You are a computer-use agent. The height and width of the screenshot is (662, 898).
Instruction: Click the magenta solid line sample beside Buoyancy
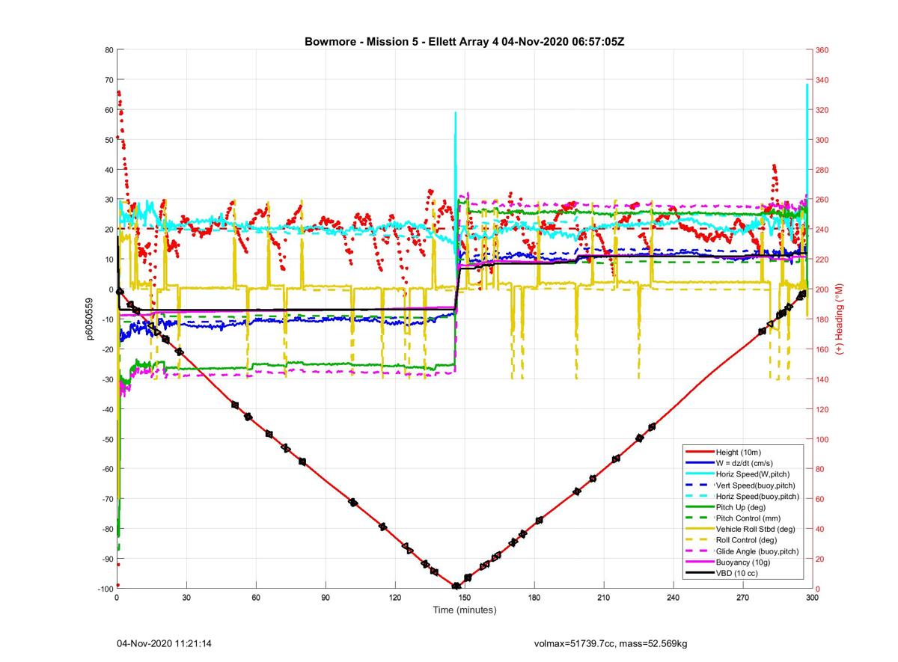pyautogui.click(x=700, y=562)
